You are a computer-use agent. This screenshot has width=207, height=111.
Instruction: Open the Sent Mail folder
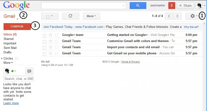point(10,48)
